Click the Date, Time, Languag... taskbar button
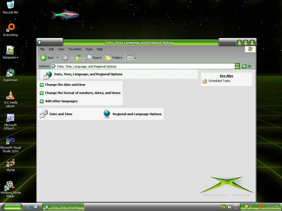This screenshot has height=211, width=282. pos(63,207)
